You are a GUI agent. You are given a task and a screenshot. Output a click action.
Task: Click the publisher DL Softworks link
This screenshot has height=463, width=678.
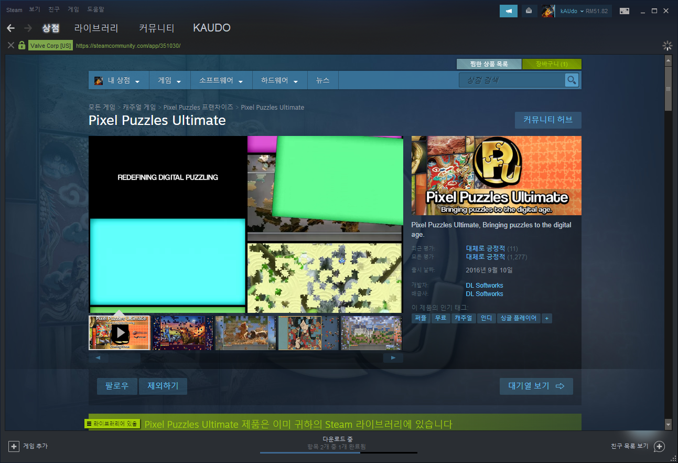[x=485, y=294]
